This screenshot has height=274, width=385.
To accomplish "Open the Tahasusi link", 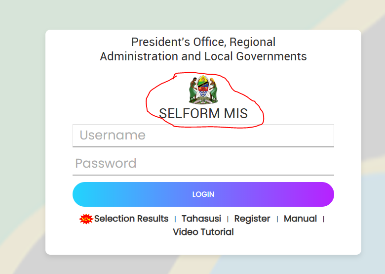I will [x=201, y=219].
